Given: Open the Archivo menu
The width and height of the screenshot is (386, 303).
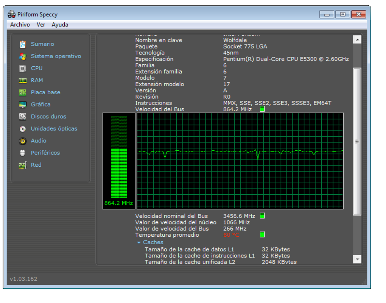Looking at the screenshot, I should tap(20, 25).
